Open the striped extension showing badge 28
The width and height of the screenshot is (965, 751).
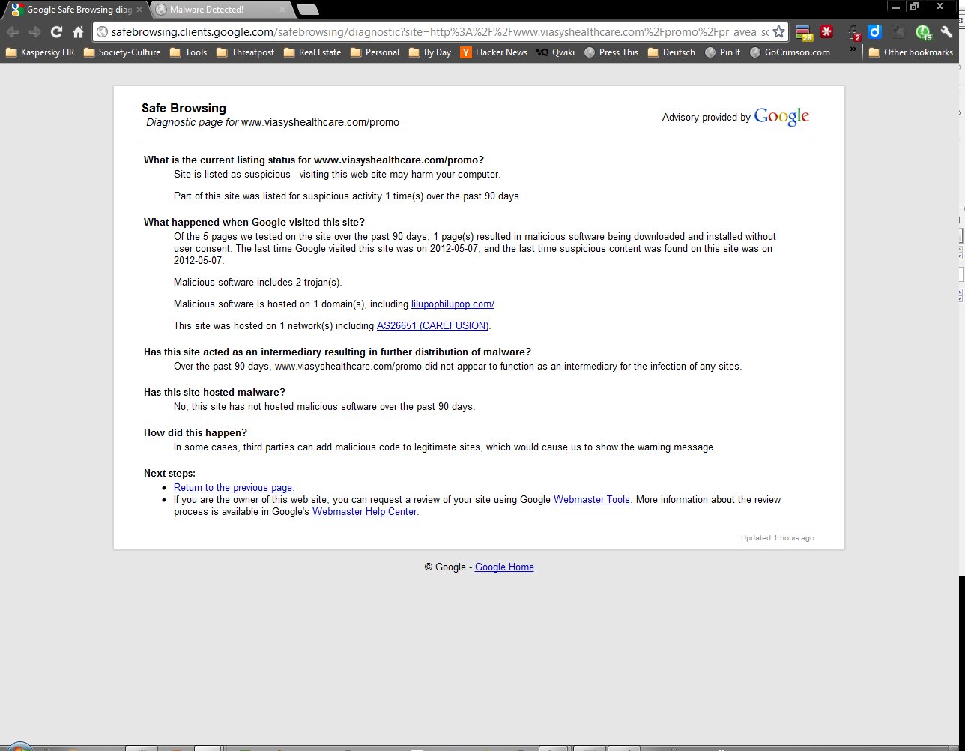(805, 32)
